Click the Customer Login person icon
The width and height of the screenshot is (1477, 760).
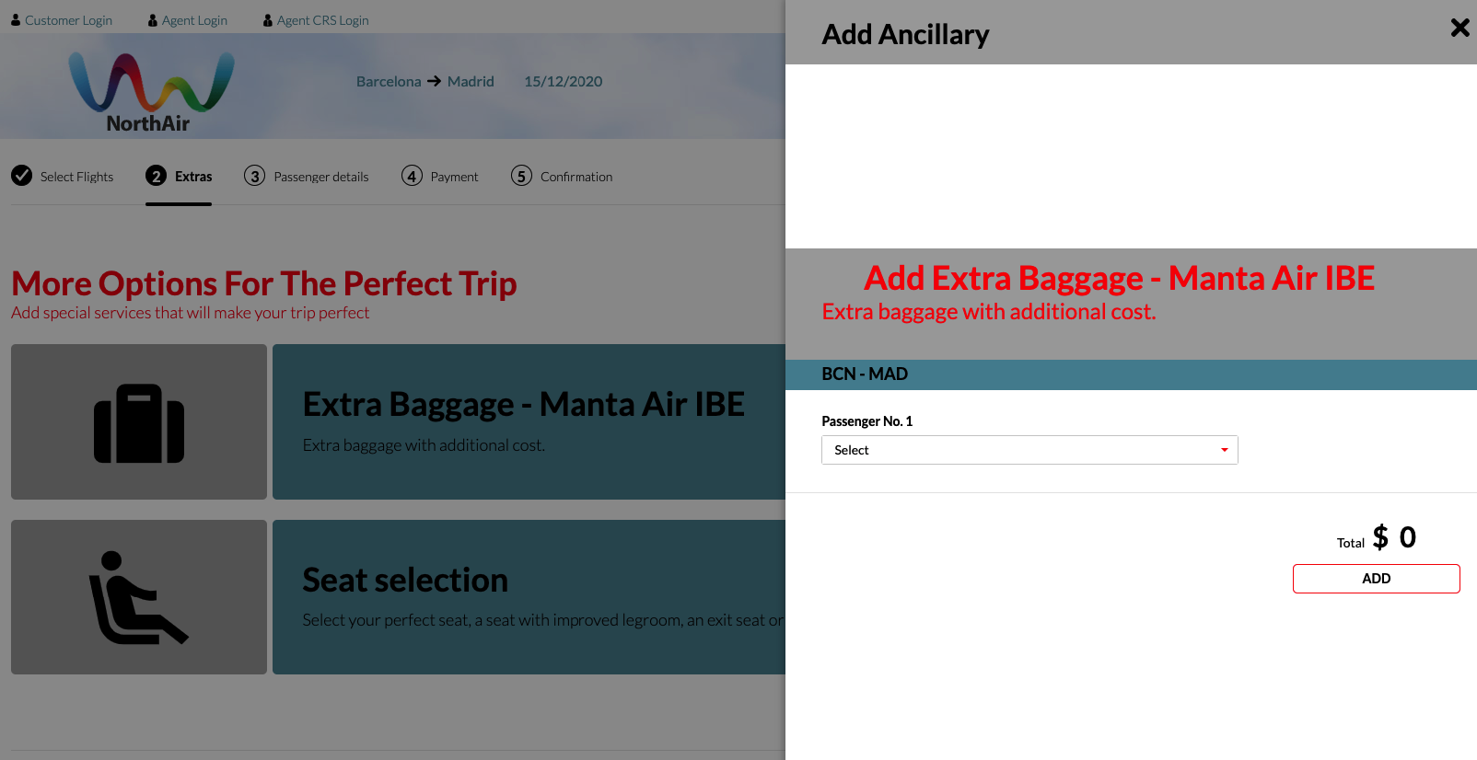pyautogui.click(x=16, y=20)
